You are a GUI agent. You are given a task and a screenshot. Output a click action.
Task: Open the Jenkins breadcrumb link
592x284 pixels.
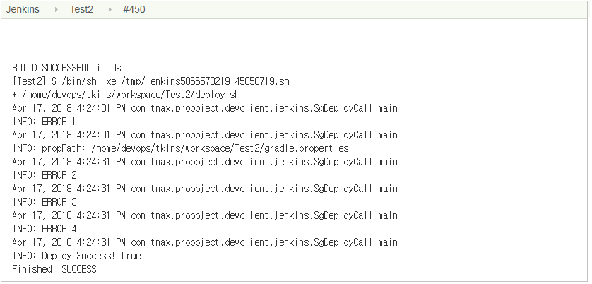click(x=23, y=9)
